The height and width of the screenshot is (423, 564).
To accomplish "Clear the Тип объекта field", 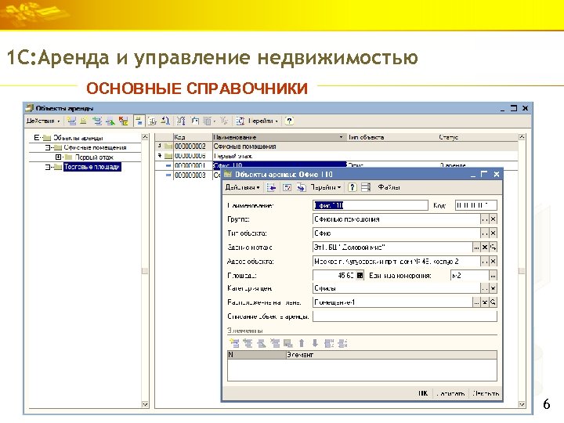I will (x=493, y=233).
